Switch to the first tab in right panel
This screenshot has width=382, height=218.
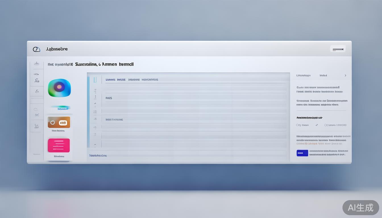tap(303, 76)
